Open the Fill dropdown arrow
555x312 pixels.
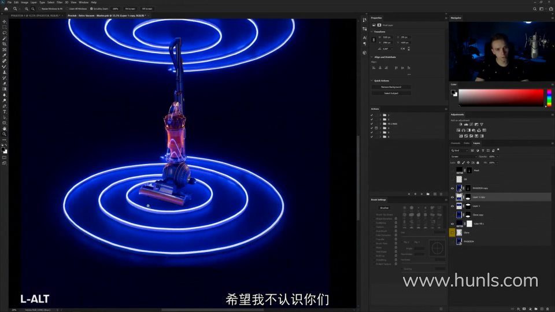[x=497, y=162]
